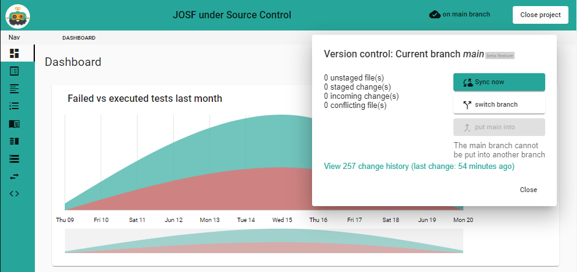This screenshot has height=272, width=577.
Task: Click the open book sidebar icon
Action: 15,124
